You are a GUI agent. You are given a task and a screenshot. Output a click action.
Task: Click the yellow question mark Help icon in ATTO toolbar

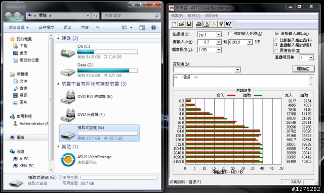(x=221, y=24)
